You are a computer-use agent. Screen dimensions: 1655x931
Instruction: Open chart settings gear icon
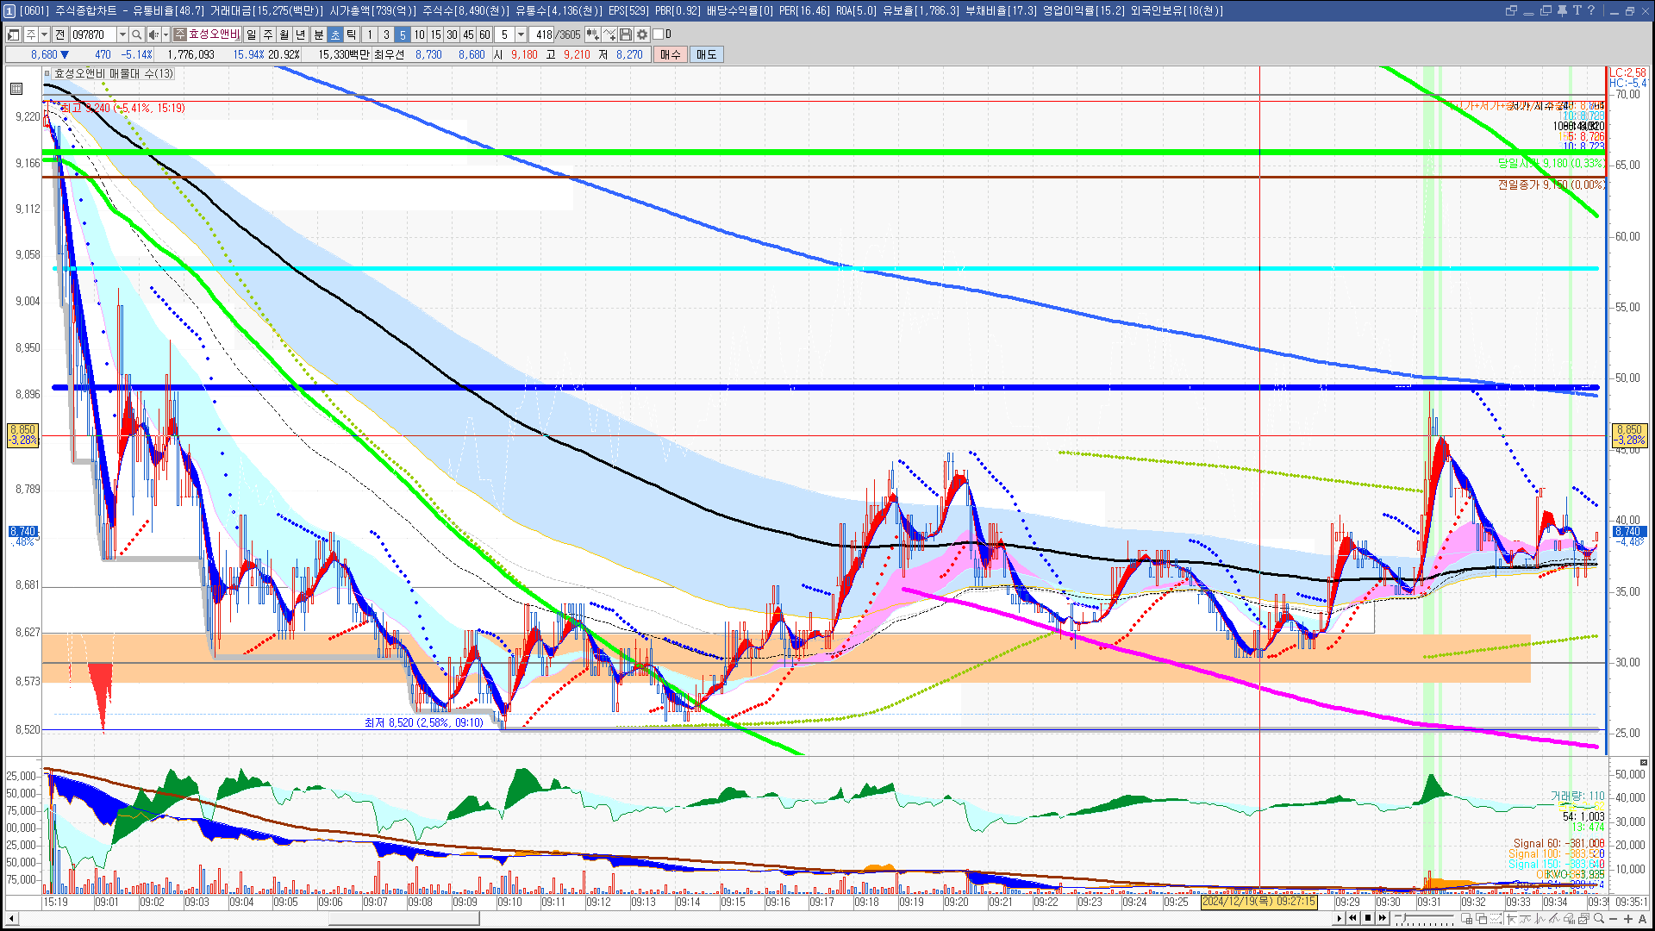642,34
